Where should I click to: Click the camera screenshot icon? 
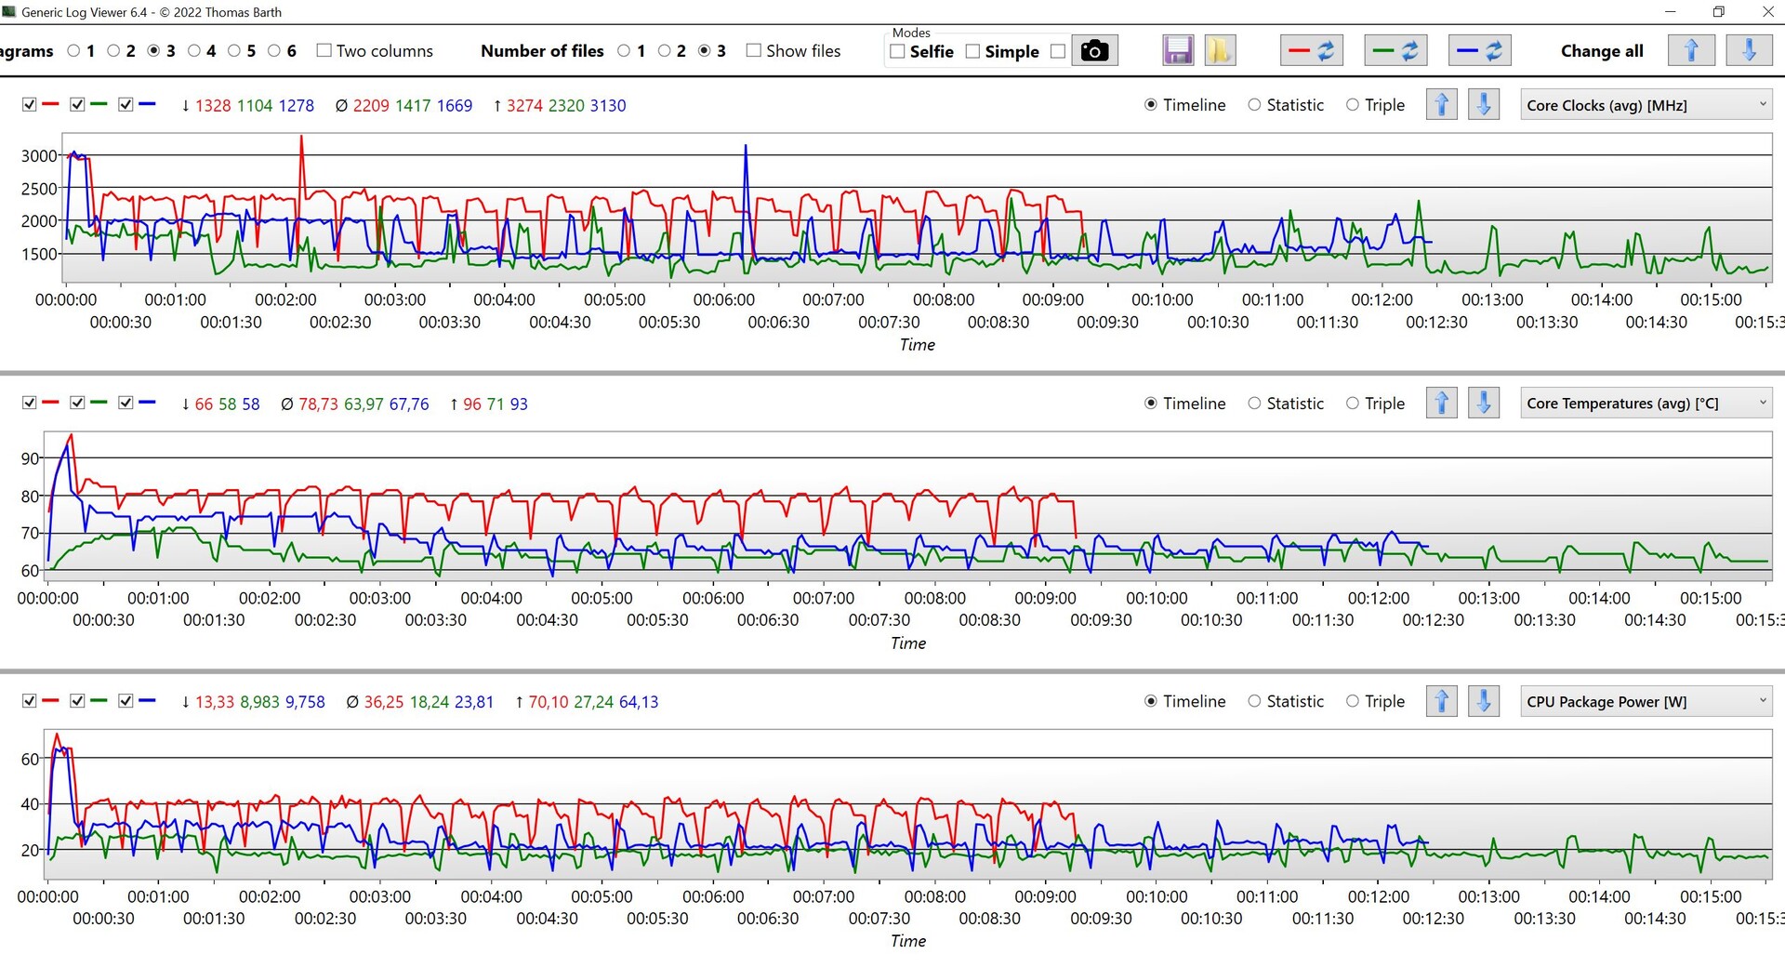click(1094, 51)
